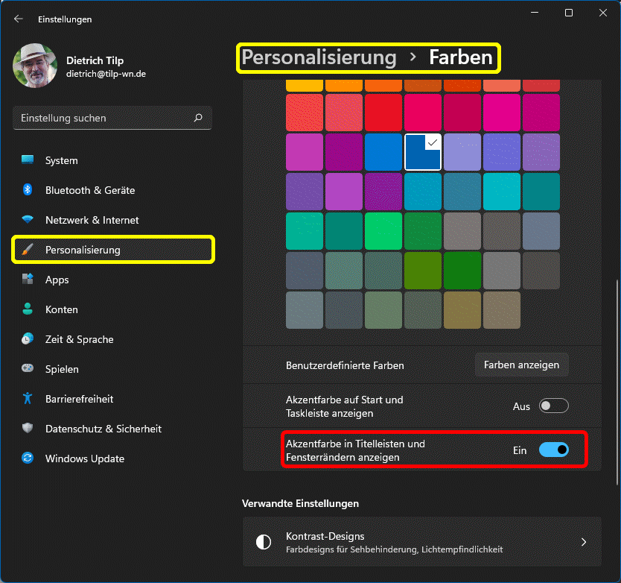The height and width of the screenshot is (583, 621).
Task: Enable accent color on Start and Taskleiste
Action: tap(554, 406)
